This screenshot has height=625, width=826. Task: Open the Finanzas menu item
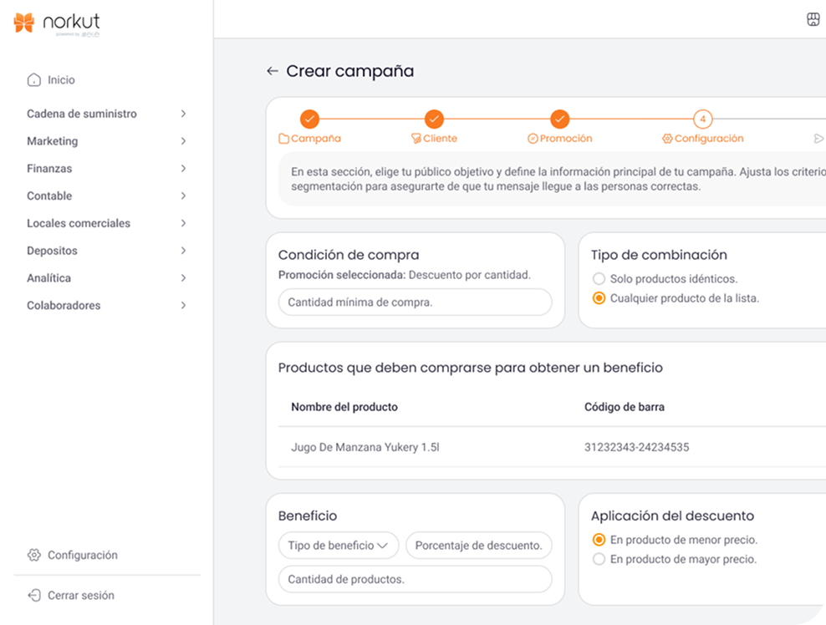point(107,169)
